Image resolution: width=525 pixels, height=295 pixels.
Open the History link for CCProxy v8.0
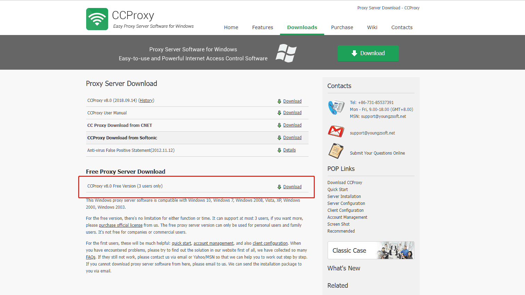[146, 101]
